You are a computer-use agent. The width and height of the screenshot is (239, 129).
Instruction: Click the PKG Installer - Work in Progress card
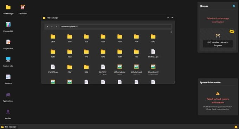218,39
